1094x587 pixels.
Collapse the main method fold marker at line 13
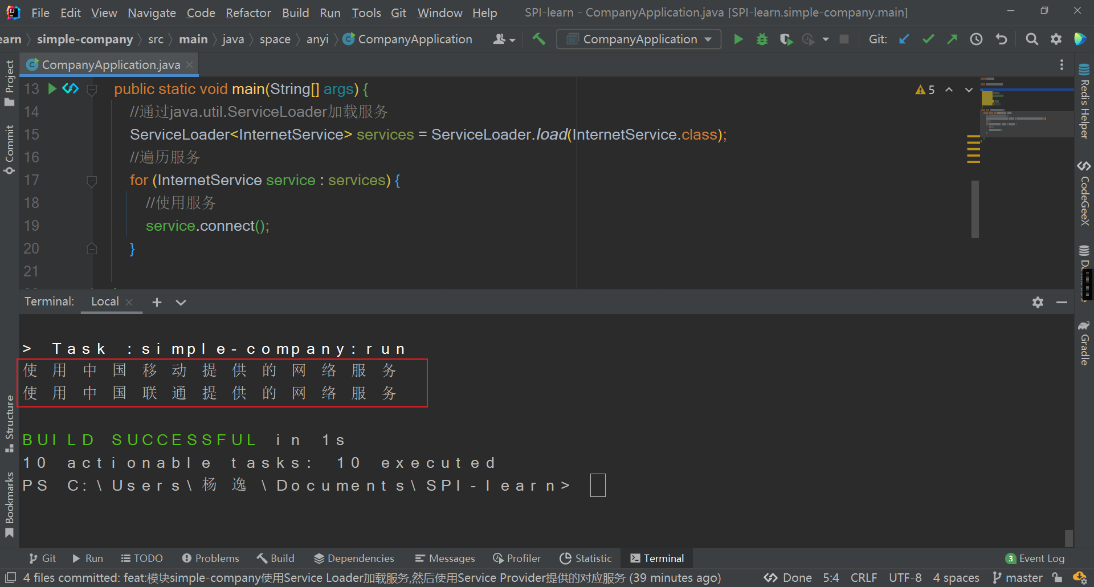point(92,89)
